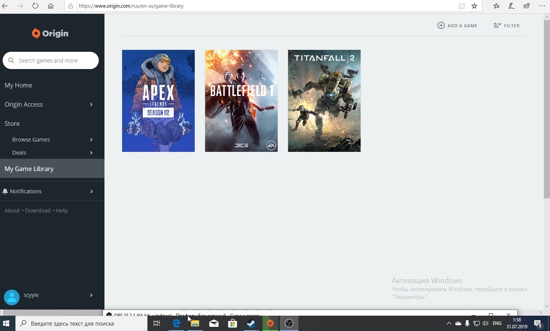Click the Windows taskbar search box
Screen dimensions: 550x331
[x=81, y=323]
